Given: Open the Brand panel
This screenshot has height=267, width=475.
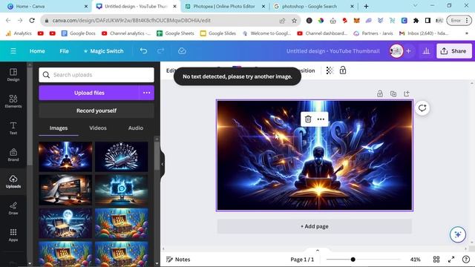Looking at the screenshot, I should click(x=13, y=155).
